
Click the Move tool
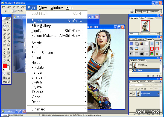point(9,23)
